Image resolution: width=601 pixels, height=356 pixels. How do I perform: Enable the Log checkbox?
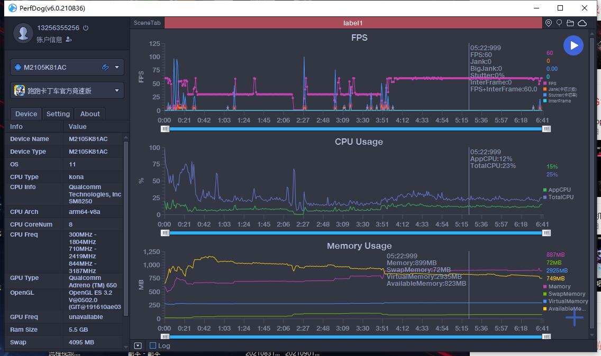pyautogui.click(x=153, y=345)
